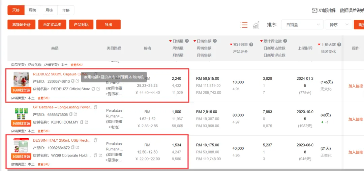Open REDBUZZ 900mL Capsule Cutter product link
The height and width of the screenshot is (171, 364).
tap(60, 74)
